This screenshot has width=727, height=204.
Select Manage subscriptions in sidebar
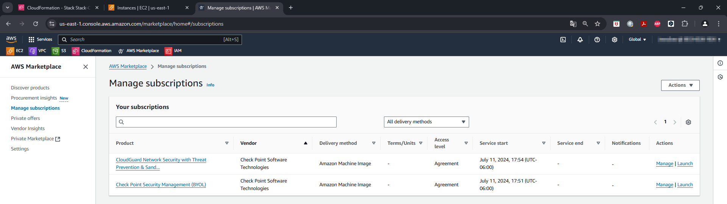coord(35,108)
